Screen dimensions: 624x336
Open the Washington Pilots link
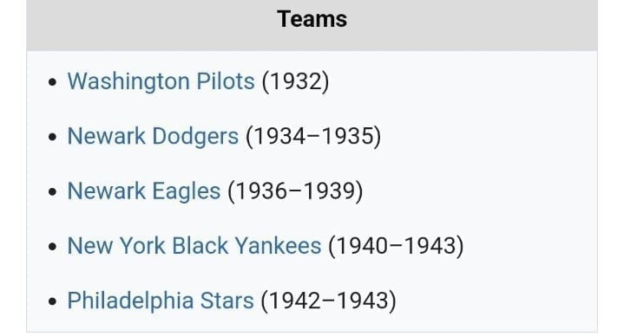tap(161, 81)
